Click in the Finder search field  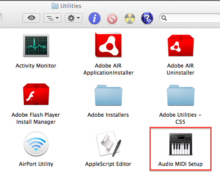point(190,18)
